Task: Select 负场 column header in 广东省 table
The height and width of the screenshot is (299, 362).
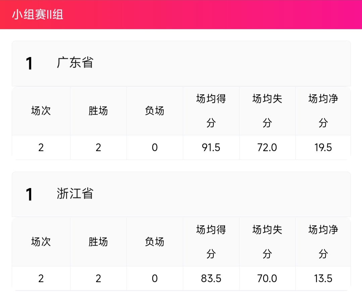Action: tap(155, 111)
